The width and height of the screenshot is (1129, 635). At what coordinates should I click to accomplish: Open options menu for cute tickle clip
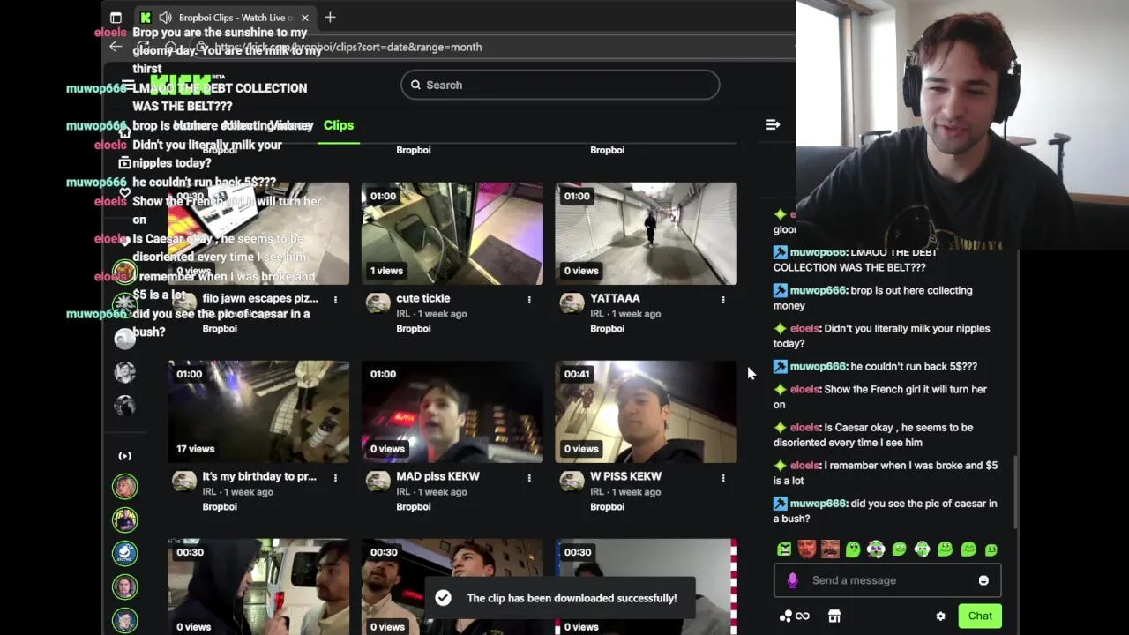(x=529, y=300)
